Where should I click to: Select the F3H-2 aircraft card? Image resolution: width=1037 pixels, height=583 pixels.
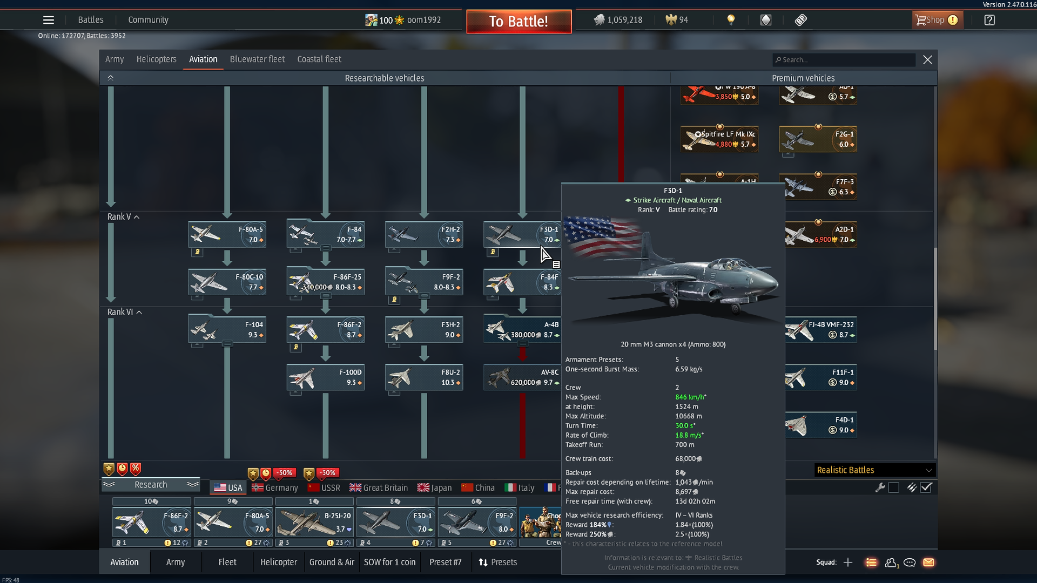pyautogui.click(x=423, y=329)
